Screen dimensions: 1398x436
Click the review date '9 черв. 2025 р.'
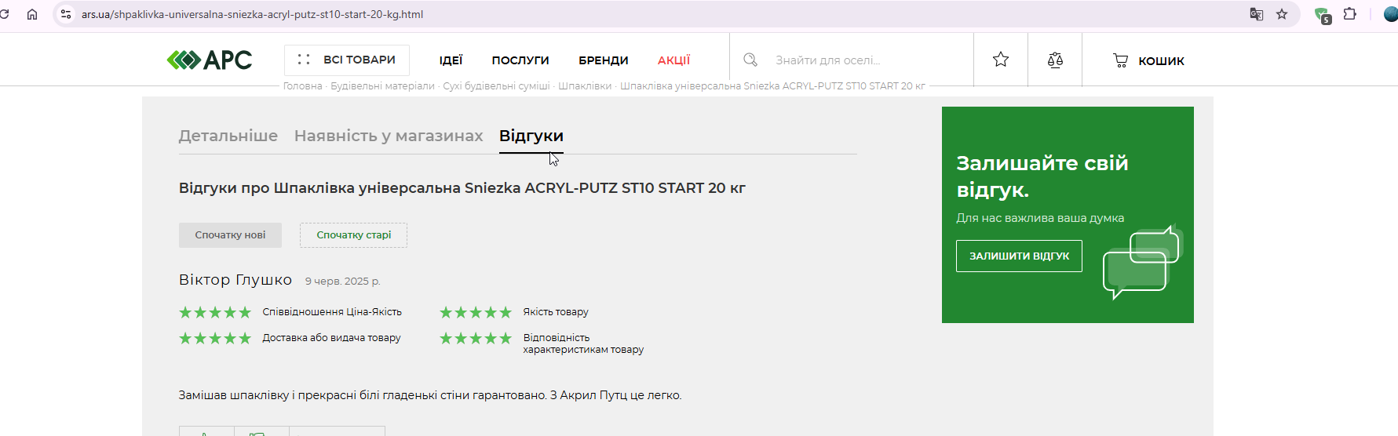point(342,282)
